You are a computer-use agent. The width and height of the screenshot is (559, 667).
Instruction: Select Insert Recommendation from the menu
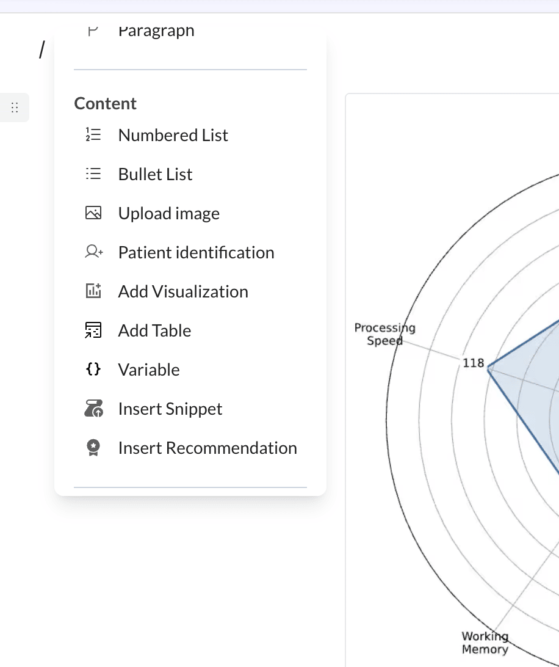(x=207, y=447)
